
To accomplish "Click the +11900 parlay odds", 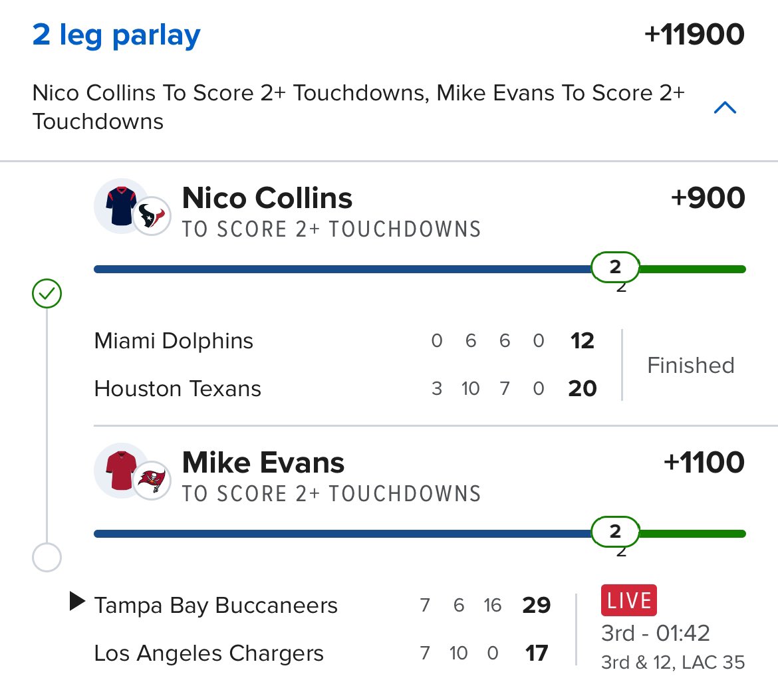I will point(694,35).
